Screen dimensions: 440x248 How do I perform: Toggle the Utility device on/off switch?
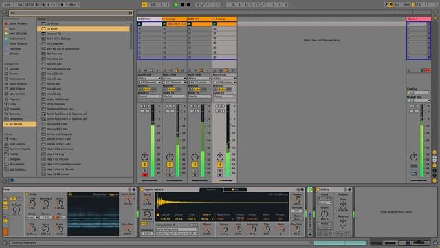(318, 189)
